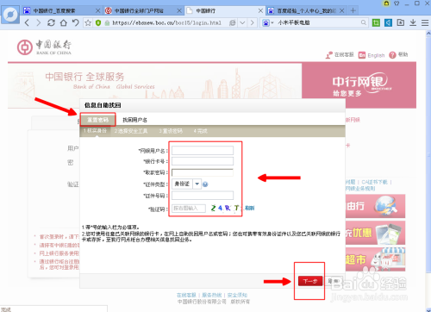Open the search engine selector with paw icon
Viewport: 431px width, 312px height.
point(267,22)
